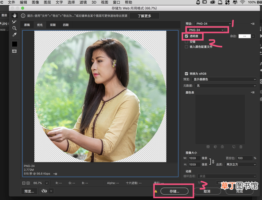The width and height of the screenshot is (262, 200).
Task: Expand the 元数据 metadata dropdown
Action: pyautogui.click(x=226, y=85)
